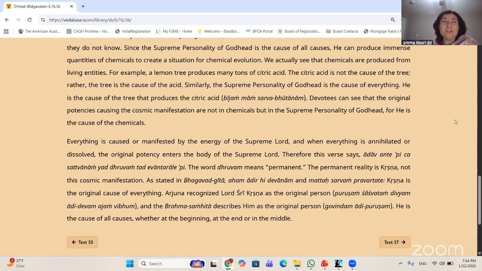Open the Board Contacts bookmark
Image resolution: width=482 pixels, height=271 pixels.
pos(342,31)
